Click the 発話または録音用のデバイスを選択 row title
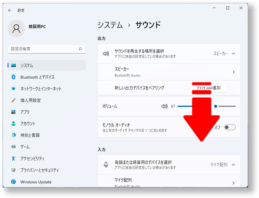This screenshot has width=259, height=198. (x=143, y=162)
